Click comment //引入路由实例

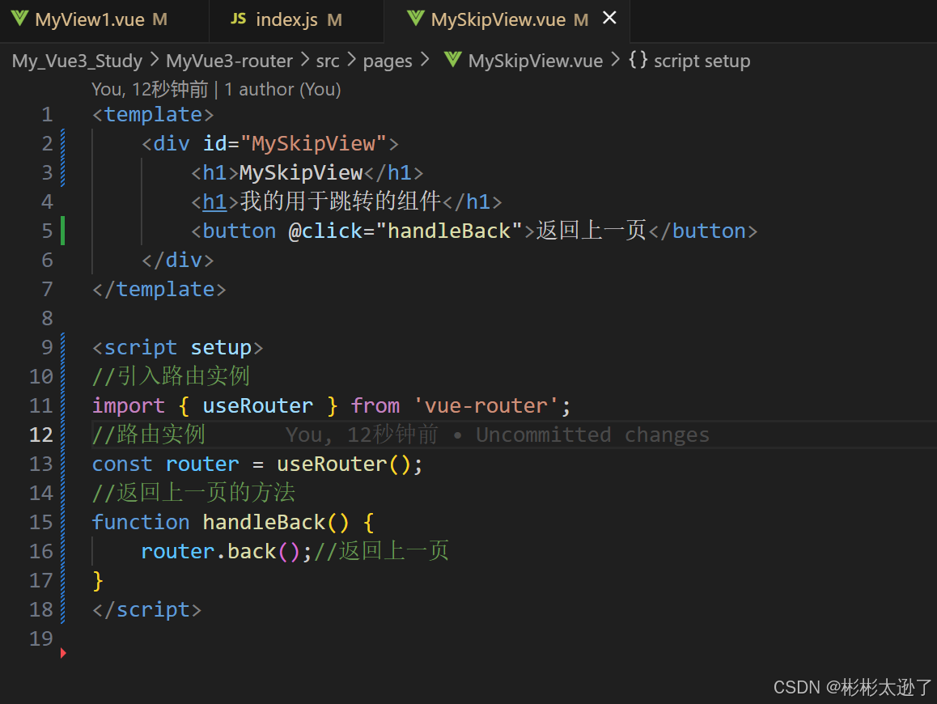171,376
